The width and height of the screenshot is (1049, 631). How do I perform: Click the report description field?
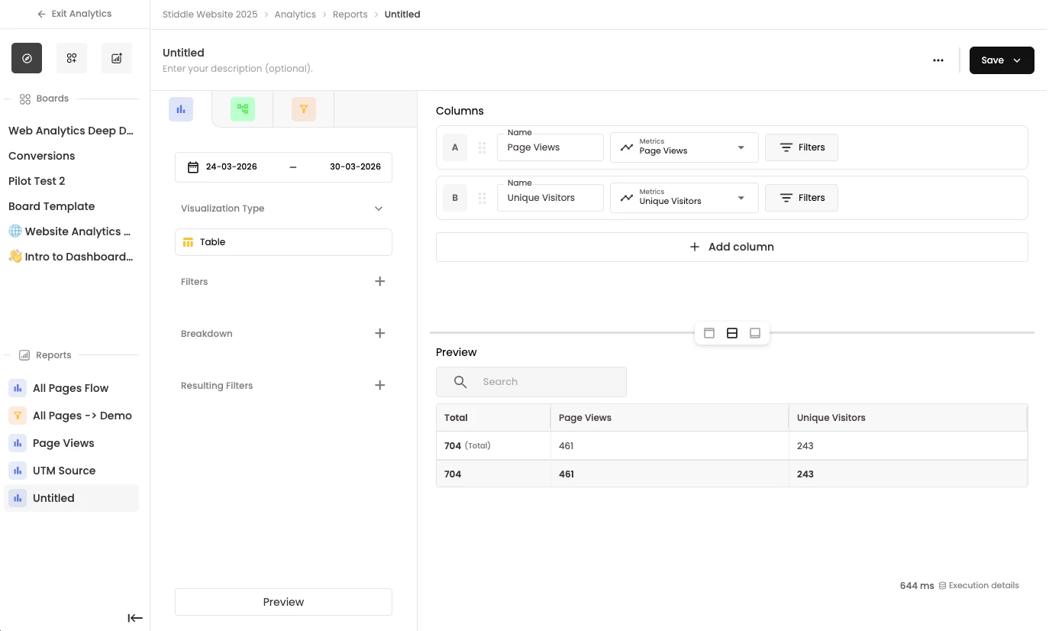pos(237,69)
